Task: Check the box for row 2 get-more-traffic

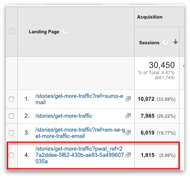Action: pyautogui.click(x=11, y=116)
